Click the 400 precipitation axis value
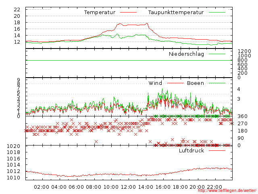The width and height of the screenshot is (258, 194). [243, 69]
